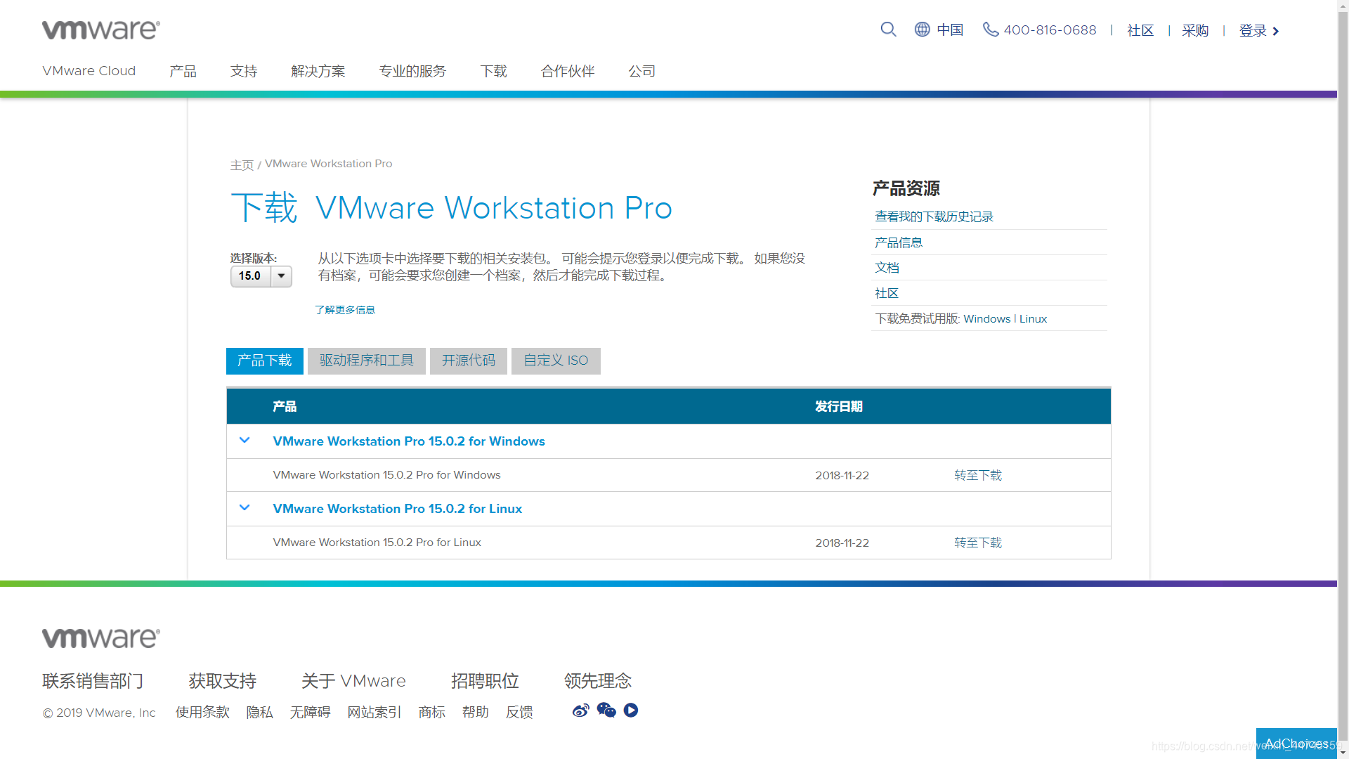Open the WeChat social icon
1349x759 pixels.
[x=606, y=711]
